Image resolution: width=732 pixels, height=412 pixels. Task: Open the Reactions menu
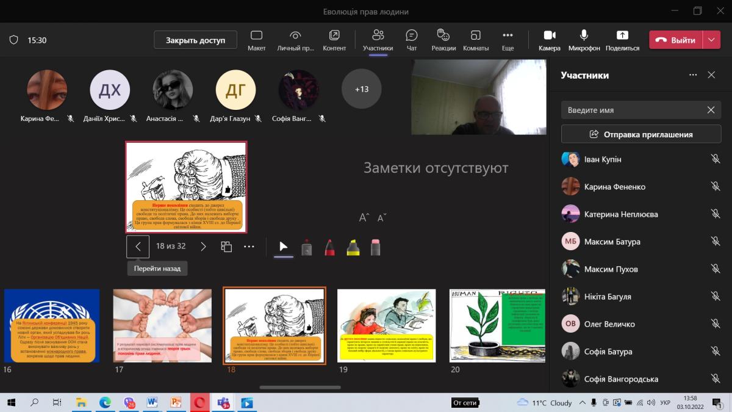point(443,40)
